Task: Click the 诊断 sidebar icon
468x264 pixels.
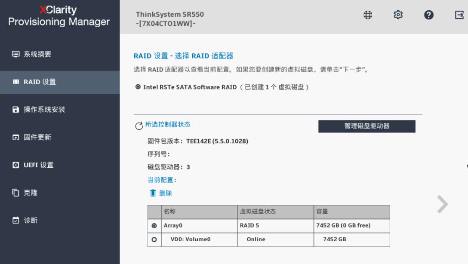Action: tap(15, 220)
